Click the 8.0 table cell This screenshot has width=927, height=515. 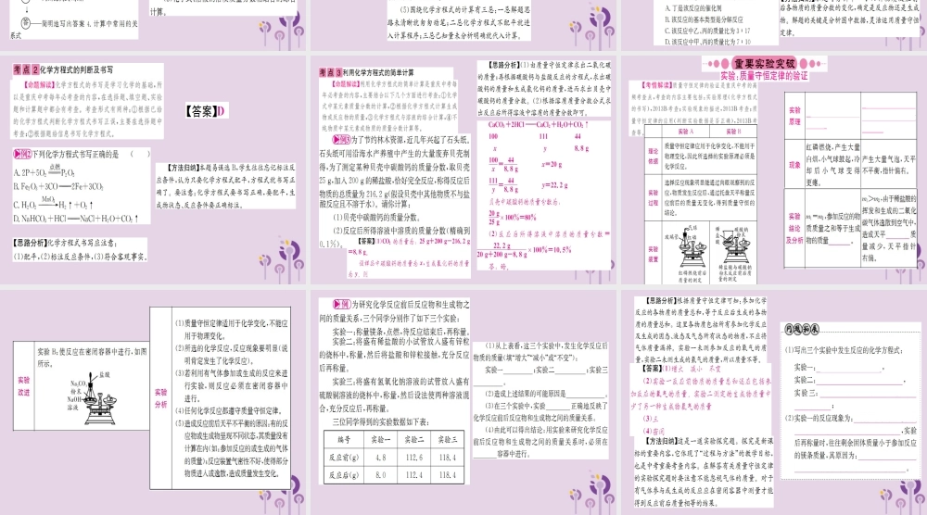(381, 475)
